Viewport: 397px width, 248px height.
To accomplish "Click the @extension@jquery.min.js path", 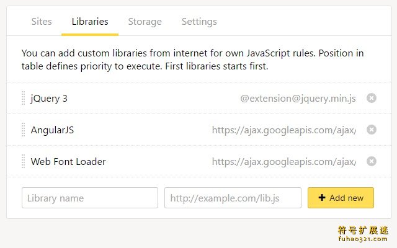I will coord(298,98).
